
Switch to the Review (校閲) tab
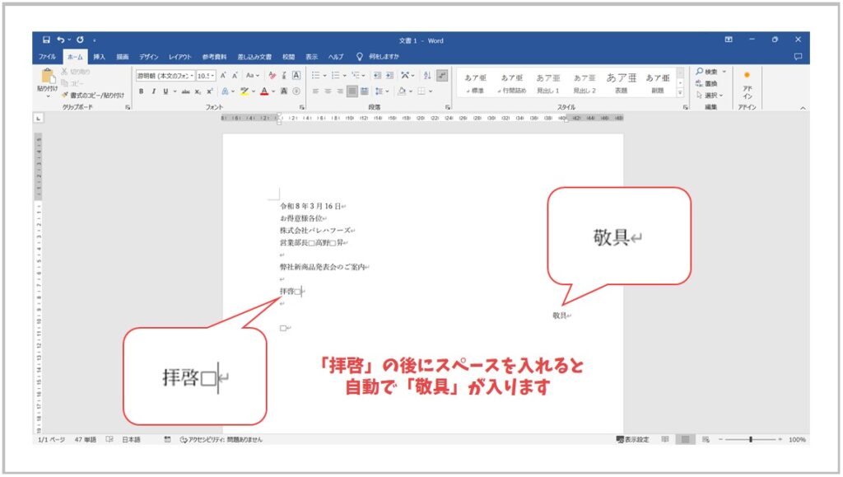pyautogui.click(x=289, y=57)
